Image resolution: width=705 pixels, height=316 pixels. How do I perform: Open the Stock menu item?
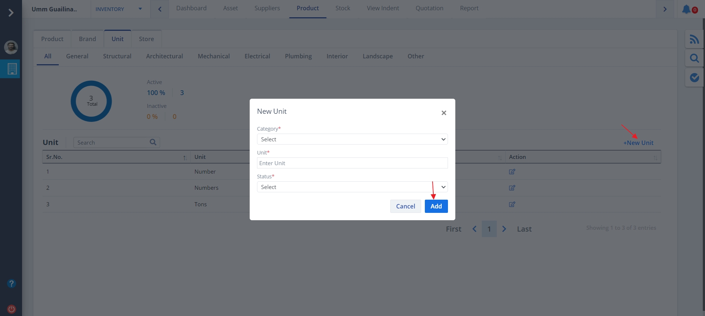pos(343,8)
